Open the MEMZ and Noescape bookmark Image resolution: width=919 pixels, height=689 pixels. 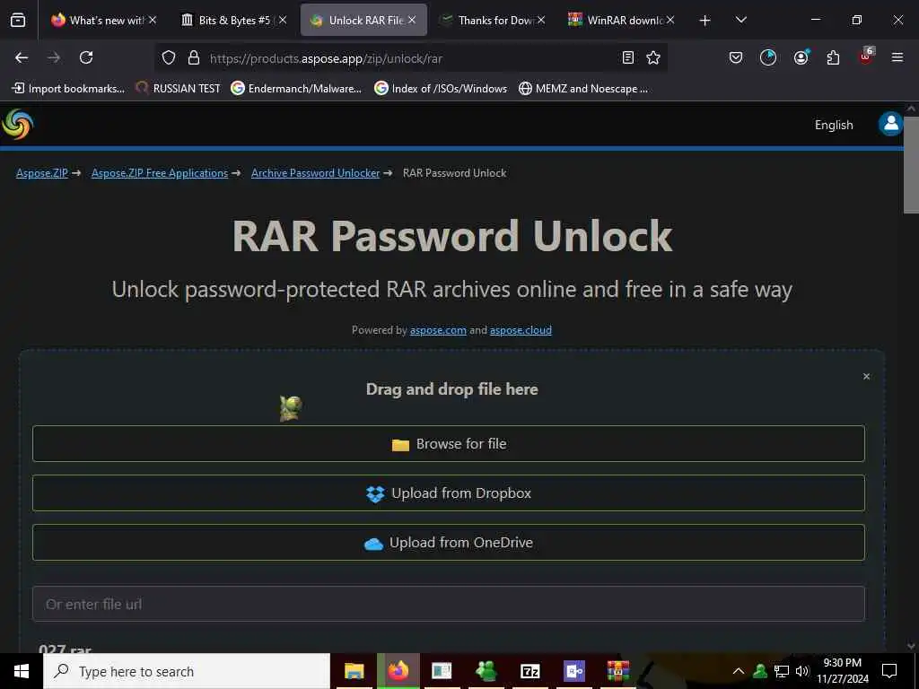583,89
